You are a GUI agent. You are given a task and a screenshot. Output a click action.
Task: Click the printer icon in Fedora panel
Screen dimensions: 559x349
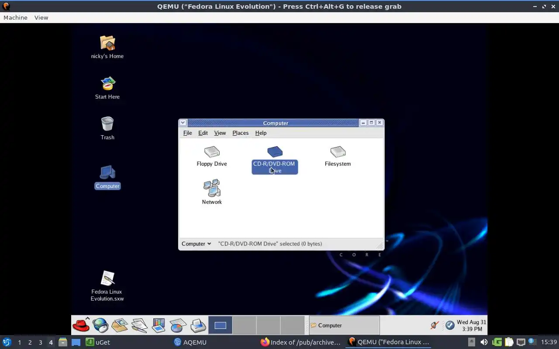click(x=198, y=325)
